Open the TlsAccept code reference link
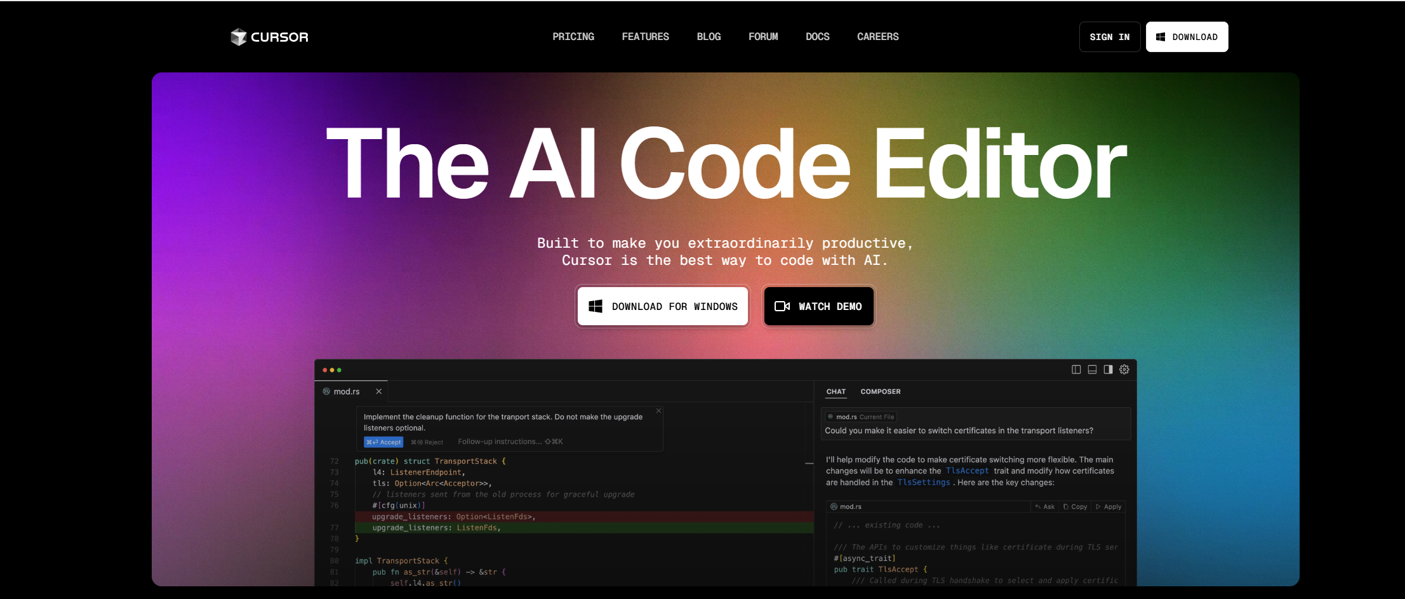This screenshot has height=599, width=1405. (x=967, y=471)
